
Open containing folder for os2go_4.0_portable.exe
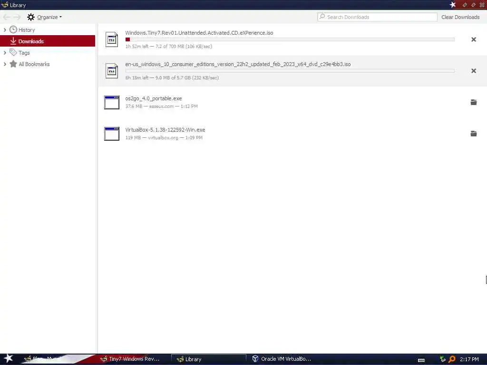473,102
